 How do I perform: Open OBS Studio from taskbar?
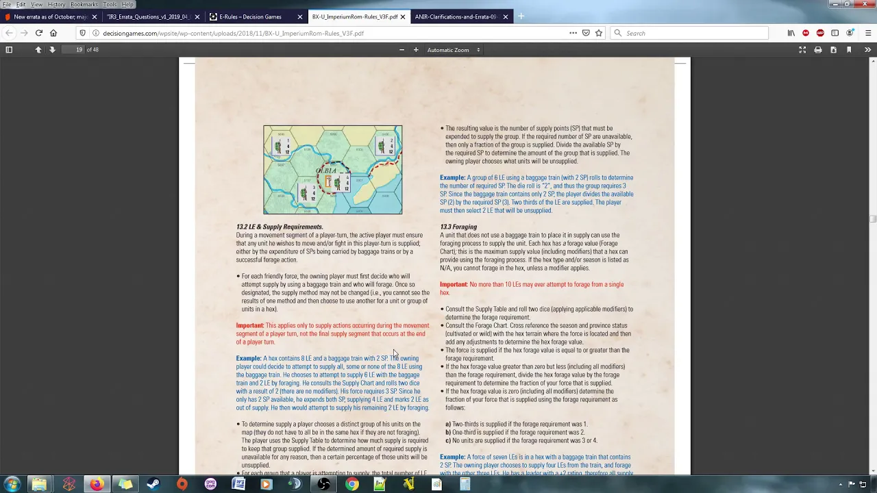coord(323,484)
